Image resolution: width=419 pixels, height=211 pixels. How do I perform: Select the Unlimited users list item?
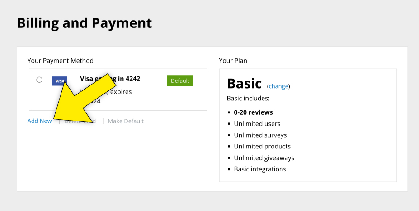[257, 124]
